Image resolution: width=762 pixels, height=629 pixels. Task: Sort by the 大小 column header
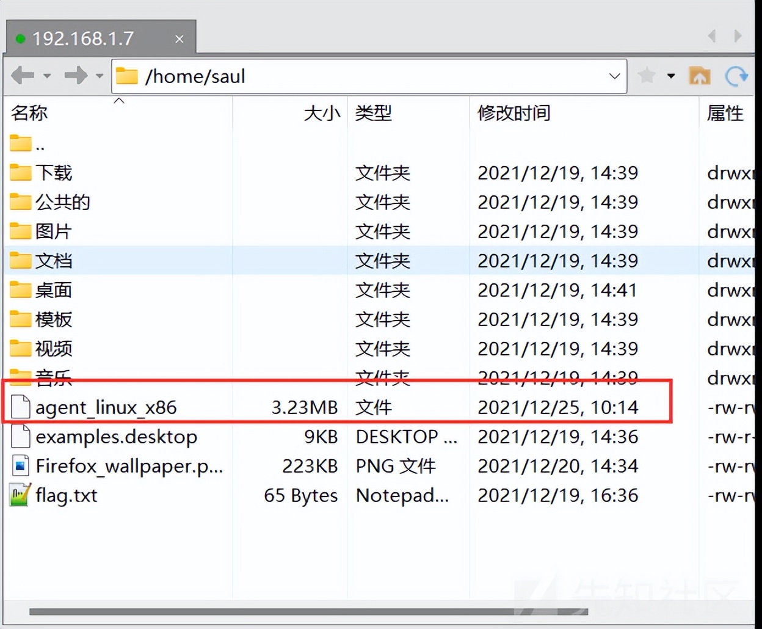pos(322,113)
